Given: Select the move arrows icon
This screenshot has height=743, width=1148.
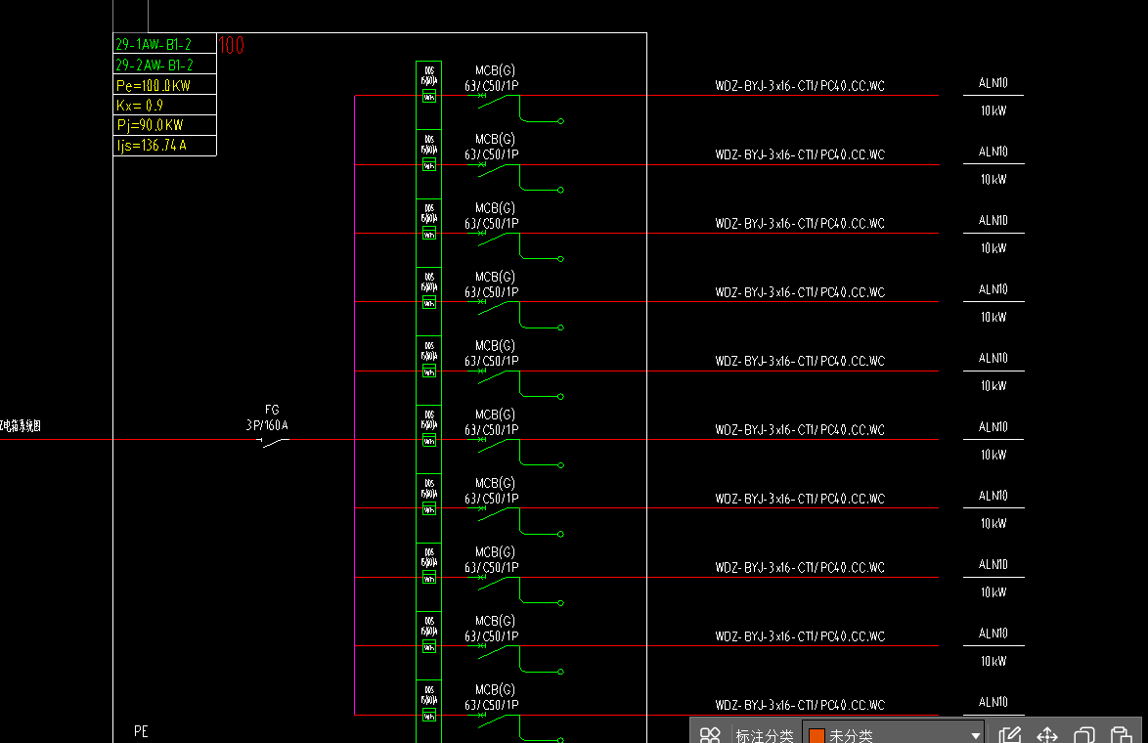Looking at the screenshot, I should click(1047, 735).
